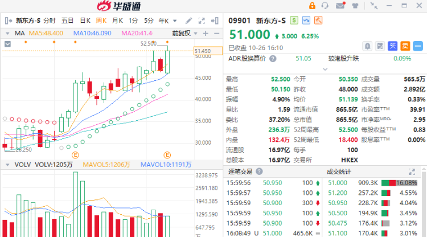Viewport: 427px width, 237px height.
Task: Switch chart to 五日 view
Action: tap(67, 21)
